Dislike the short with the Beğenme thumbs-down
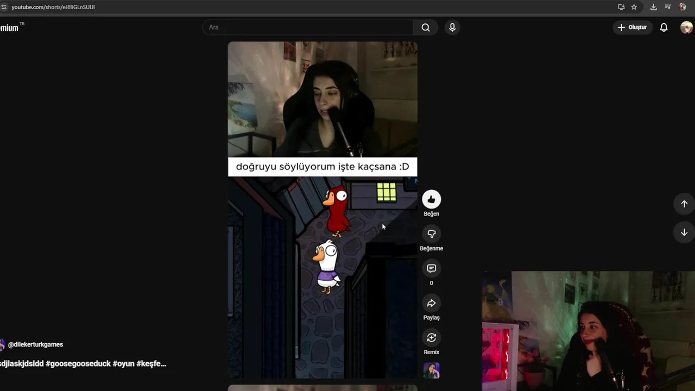695x391 pixels. coord(432,234)
